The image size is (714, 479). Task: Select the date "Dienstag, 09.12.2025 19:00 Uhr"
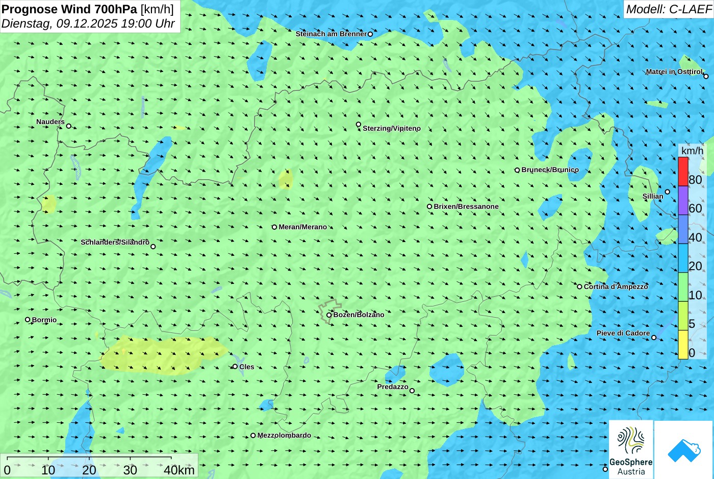click(88, 24)
